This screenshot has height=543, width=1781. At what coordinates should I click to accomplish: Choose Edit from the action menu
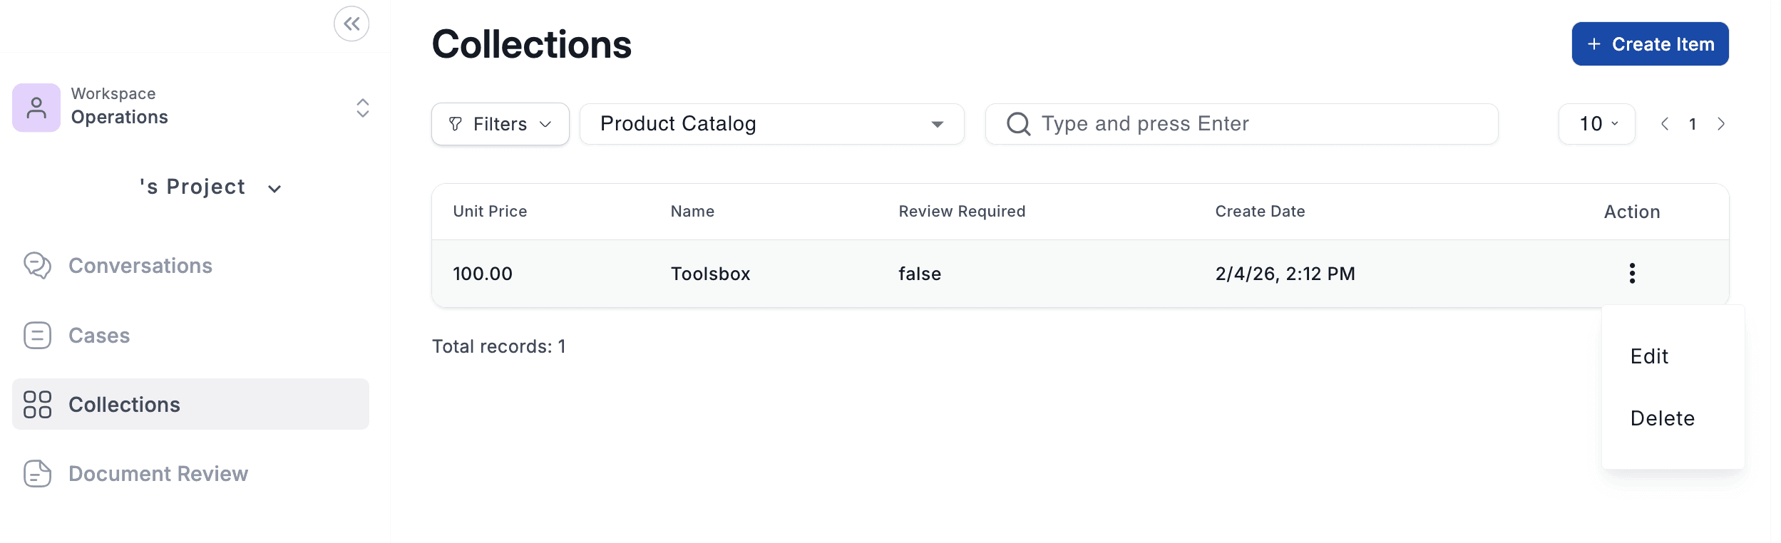(x=1649, y=356)
